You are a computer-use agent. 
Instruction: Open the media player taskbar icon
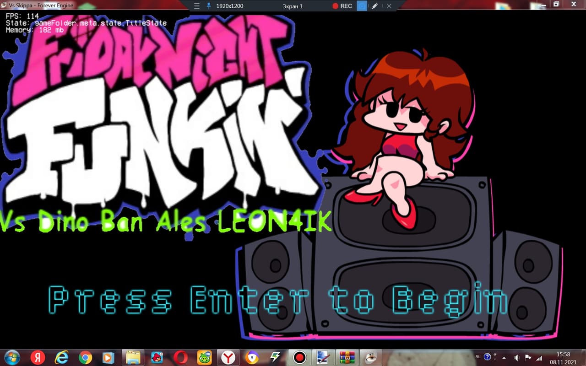coord(109,357)
